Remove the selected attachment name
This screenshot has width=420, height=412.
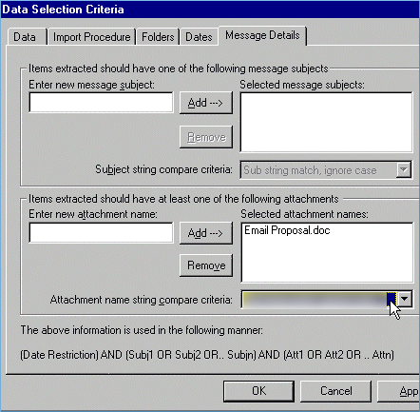[206, 265]
